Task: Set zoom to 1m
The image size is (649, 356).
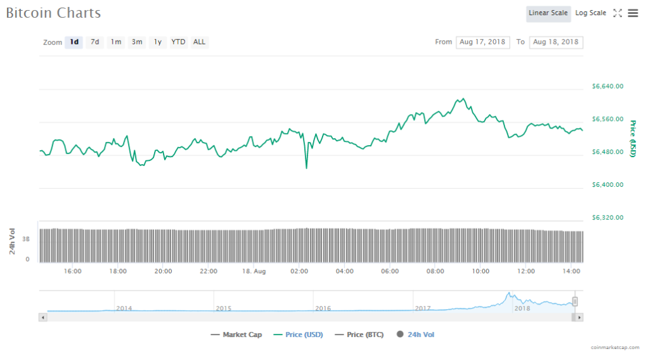Action: pyautogui.click(x=115, y=42)
